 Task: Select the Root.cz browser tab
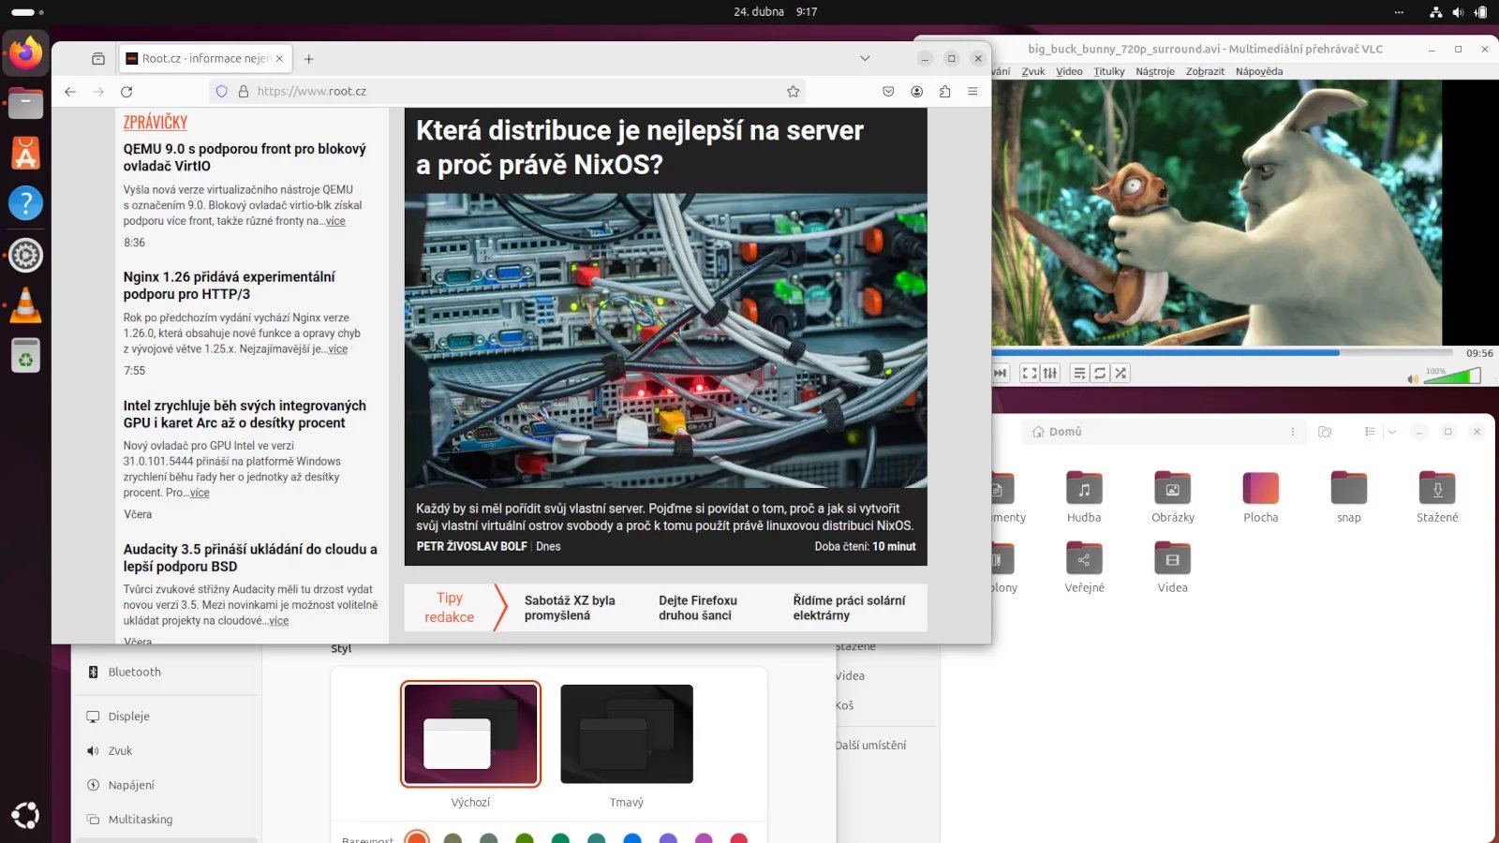[x=205, y=58]
